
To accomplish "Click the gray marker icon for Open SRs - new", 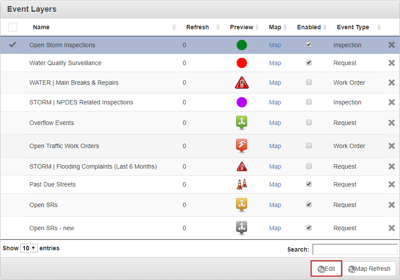I will 241,228.
